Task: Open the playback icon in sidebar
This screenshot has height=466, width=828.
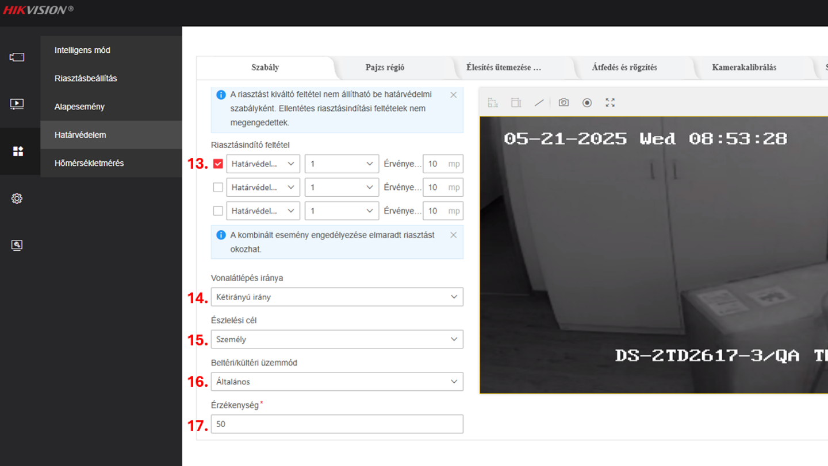Action: [x=17, y=104]
